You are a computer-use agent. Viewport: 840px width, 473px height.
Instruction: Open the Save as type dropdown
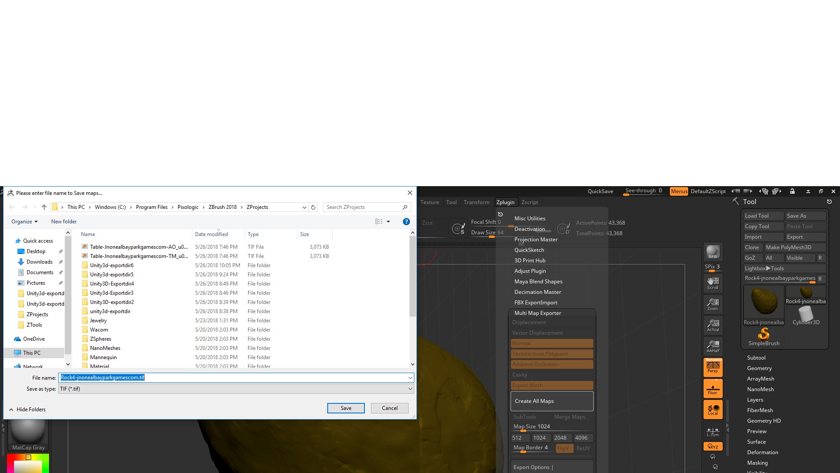click(x=236, y=389)
